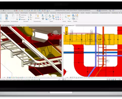Image resolution: width=122 pixels, height=99 pixels.
Task: Select the Move tool with four arrows
Action: [43, 19]
